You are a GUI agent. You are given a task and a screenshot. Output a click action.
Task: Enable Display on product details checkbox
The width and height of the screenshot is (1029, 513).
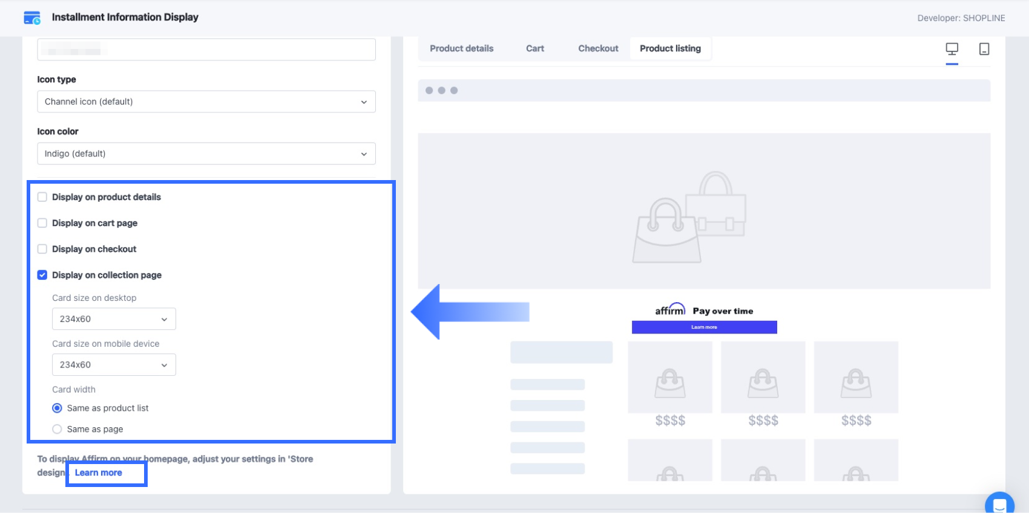coord(42,197)
